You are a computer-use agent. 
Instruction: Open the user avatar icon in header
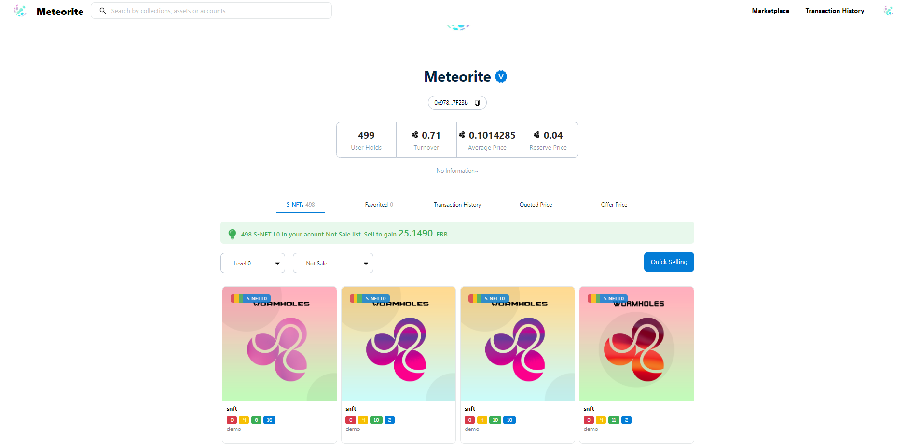pyautogui.click(x=888, y=11)
